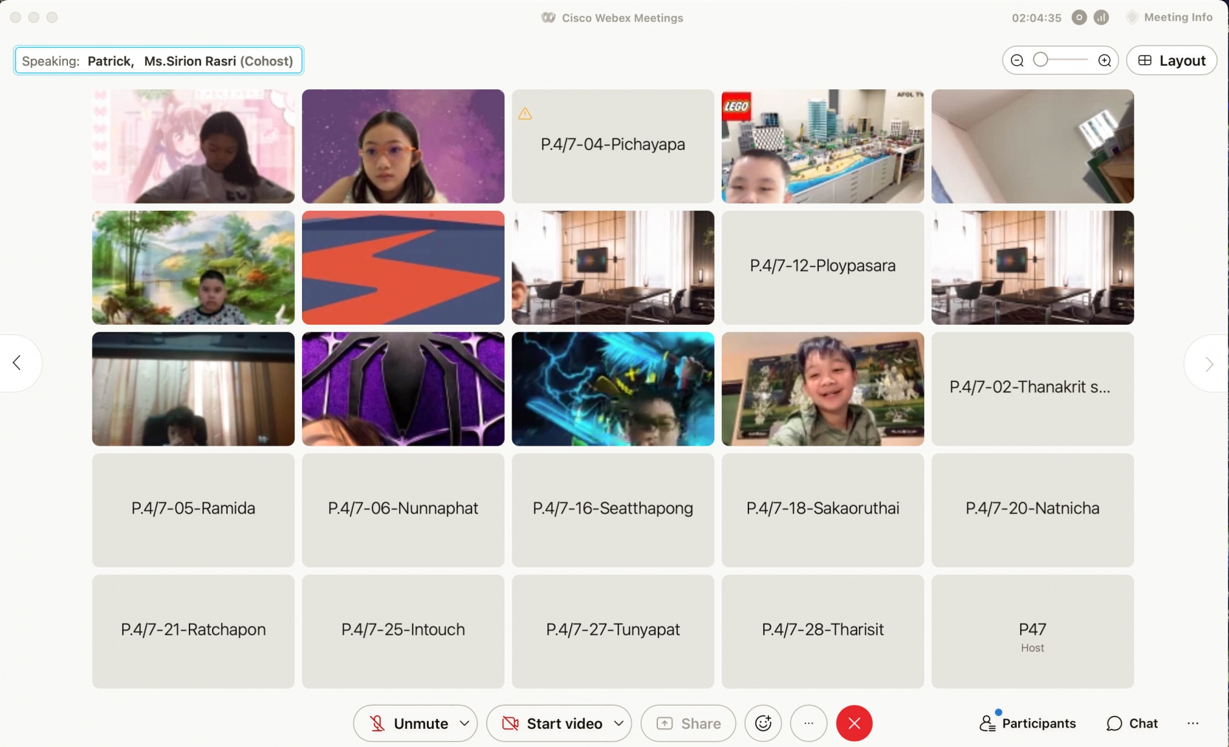Click warning icon on Pichayapa tile
The width and height of the screenshot is (1229, 747).
(525, 114)
